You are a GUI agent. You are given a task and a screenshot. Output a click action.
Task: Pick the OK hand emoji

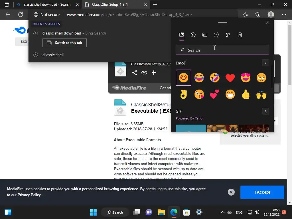(183, 94)
